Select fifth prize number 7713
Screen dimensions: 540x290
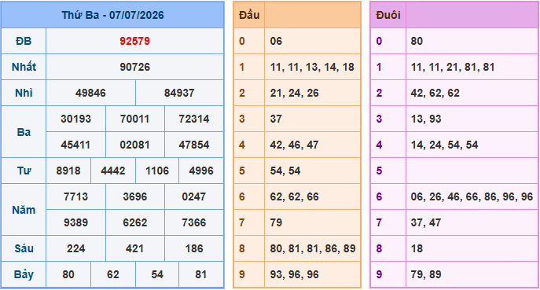tap(75, 196)
